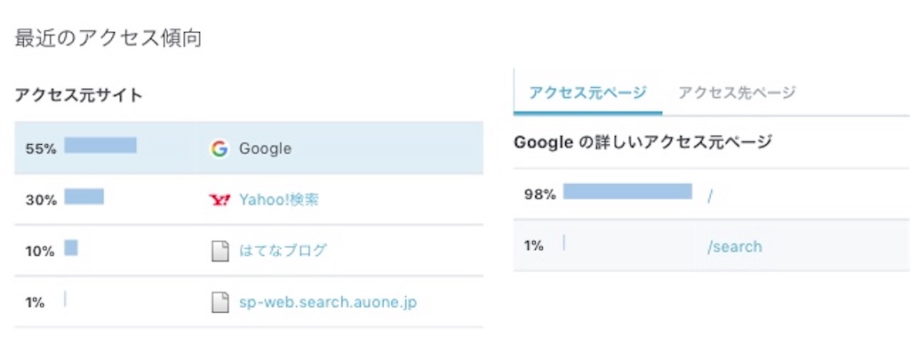This screenshot has width=910, height=360.
Task: Click the 55% Google access bar
Action: pyautogui.click(x=100, y=145)
